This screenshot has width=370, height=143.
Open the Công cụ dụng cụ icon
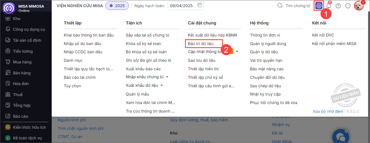[x=8, y=29]
